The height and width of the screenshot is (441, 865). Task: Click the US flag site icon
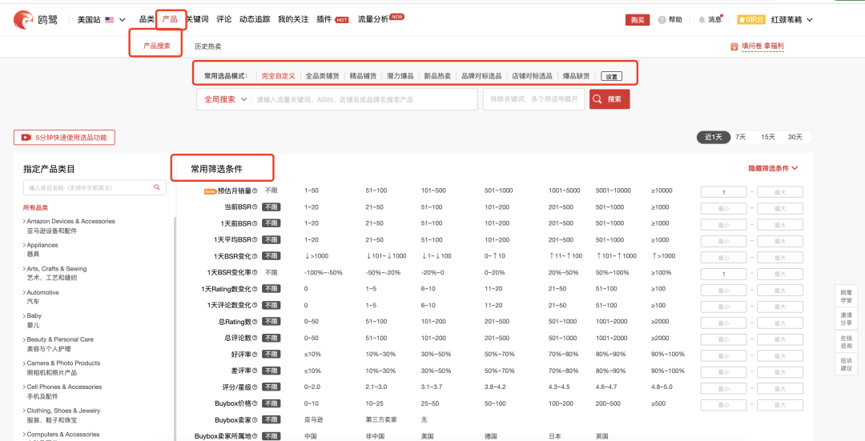(109, 20)
